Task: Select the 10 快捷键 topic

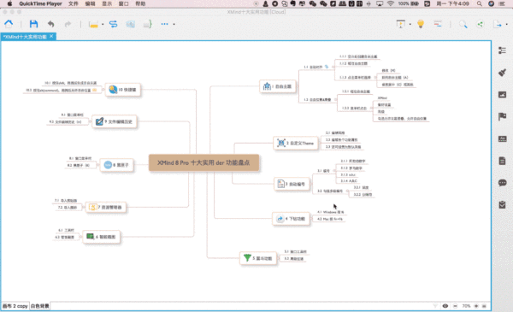Action: pos(123,89)
